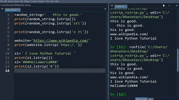
Task: Open the Consoles menu
Action: click(34, 1)
